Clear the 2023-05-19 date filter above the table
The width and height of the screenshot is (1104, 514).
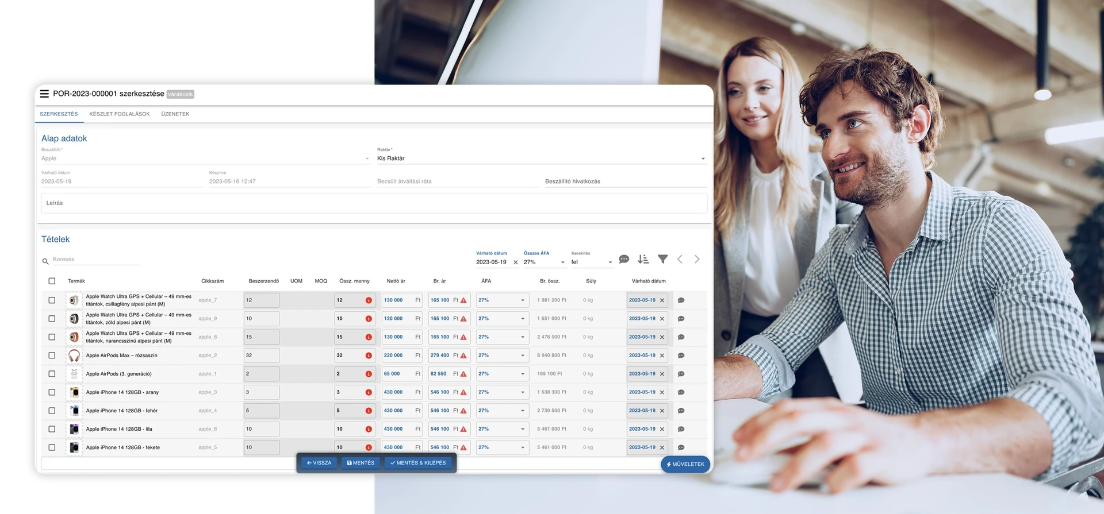tap(516, 262)
